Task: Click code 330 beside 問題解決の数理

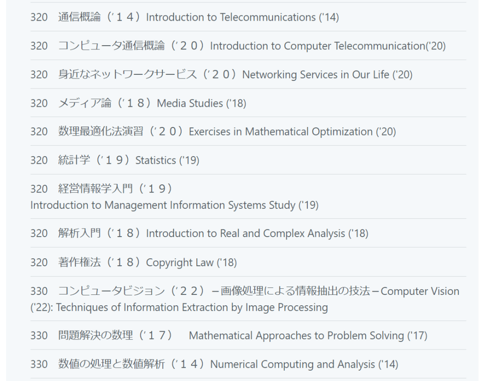Action: click(39, 336)
